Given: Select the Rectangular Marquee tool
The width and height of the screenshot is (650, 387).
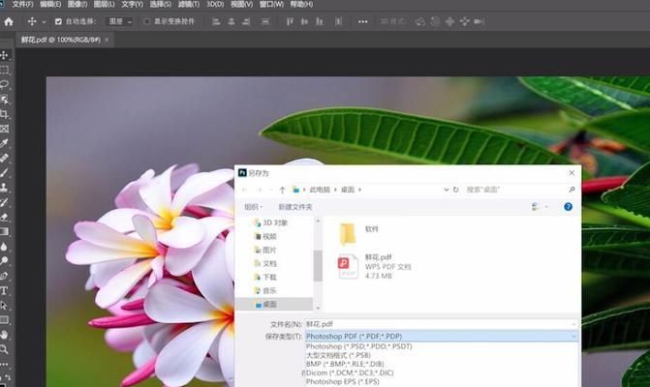Looking at the screenshot, I should 4,70.
